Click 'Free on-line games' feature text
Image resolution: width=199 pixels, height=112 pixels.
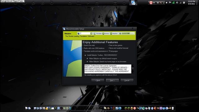pos(116,45)
